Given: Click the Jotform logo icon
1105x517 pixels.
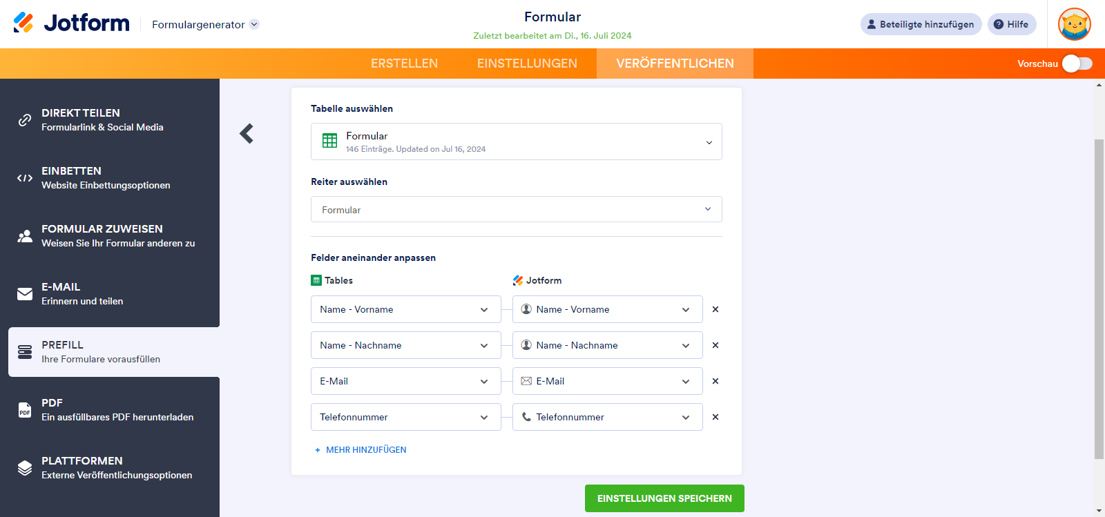Looking at the screenshot, I should tap(23, 23).
